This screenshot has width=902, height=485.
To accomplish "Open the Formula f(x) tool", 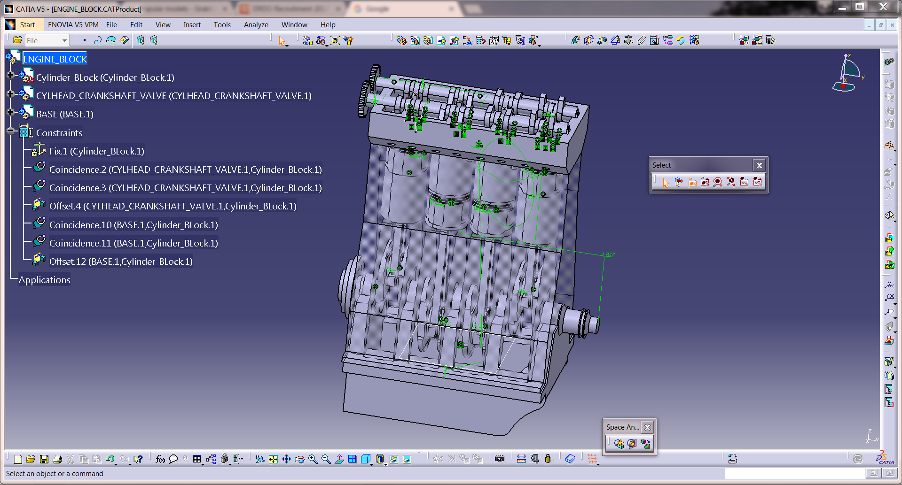I will pyautogui.click(x=160, y=459).
